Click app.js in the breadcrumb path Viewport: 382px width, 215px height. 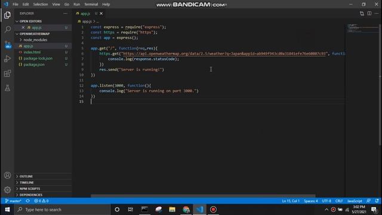point(87,21)
